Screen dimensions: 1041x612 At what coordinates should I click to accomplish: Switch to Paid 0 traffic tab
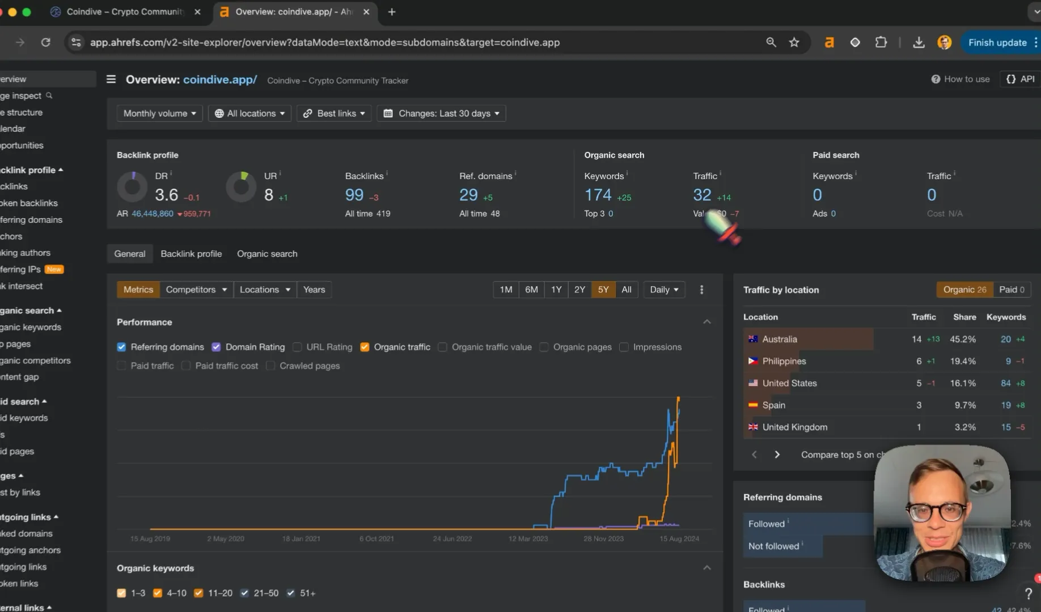tap(1012, 290)
